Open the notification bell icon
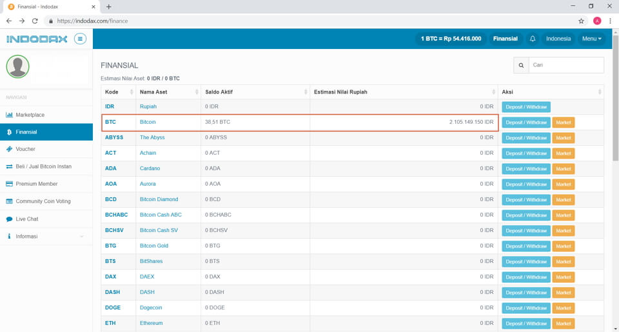Image resolution: width=619 pixels, height=332 pixels. coord(533,39)
